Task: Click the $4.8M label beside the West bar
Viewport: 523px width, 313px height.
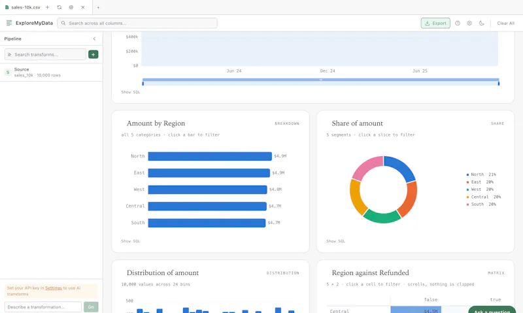Action: coord(275,189)
